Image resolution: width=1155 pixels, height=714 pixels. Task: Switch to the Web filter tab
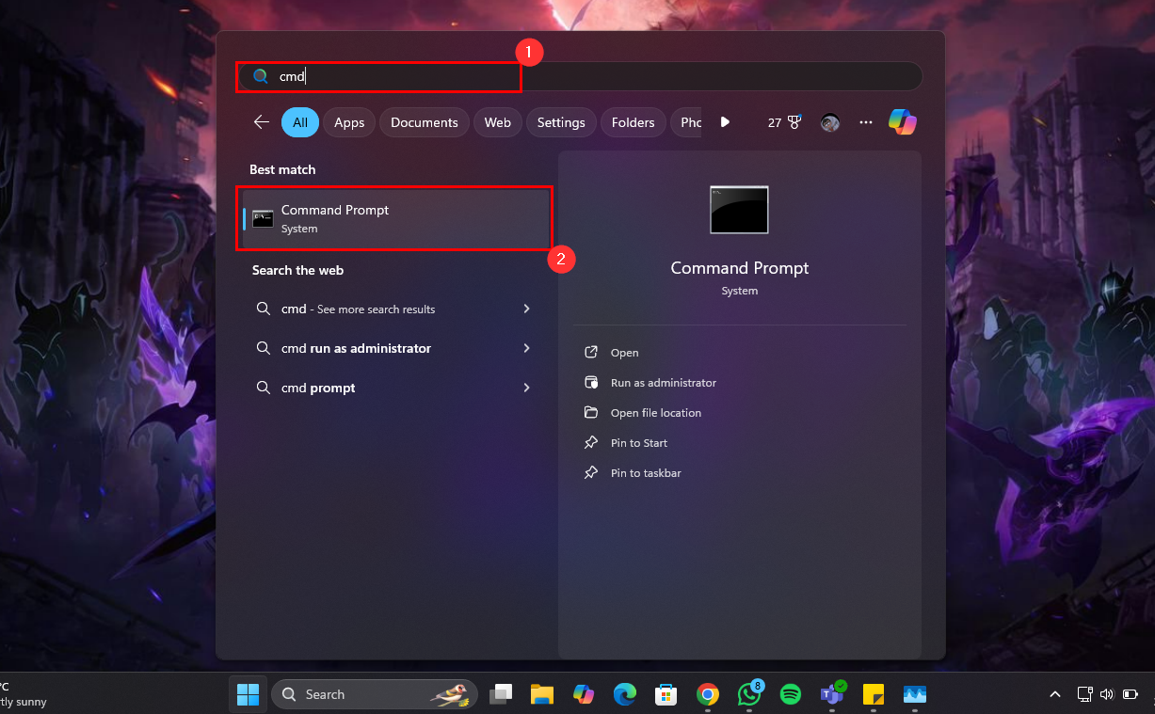(498, 122)
